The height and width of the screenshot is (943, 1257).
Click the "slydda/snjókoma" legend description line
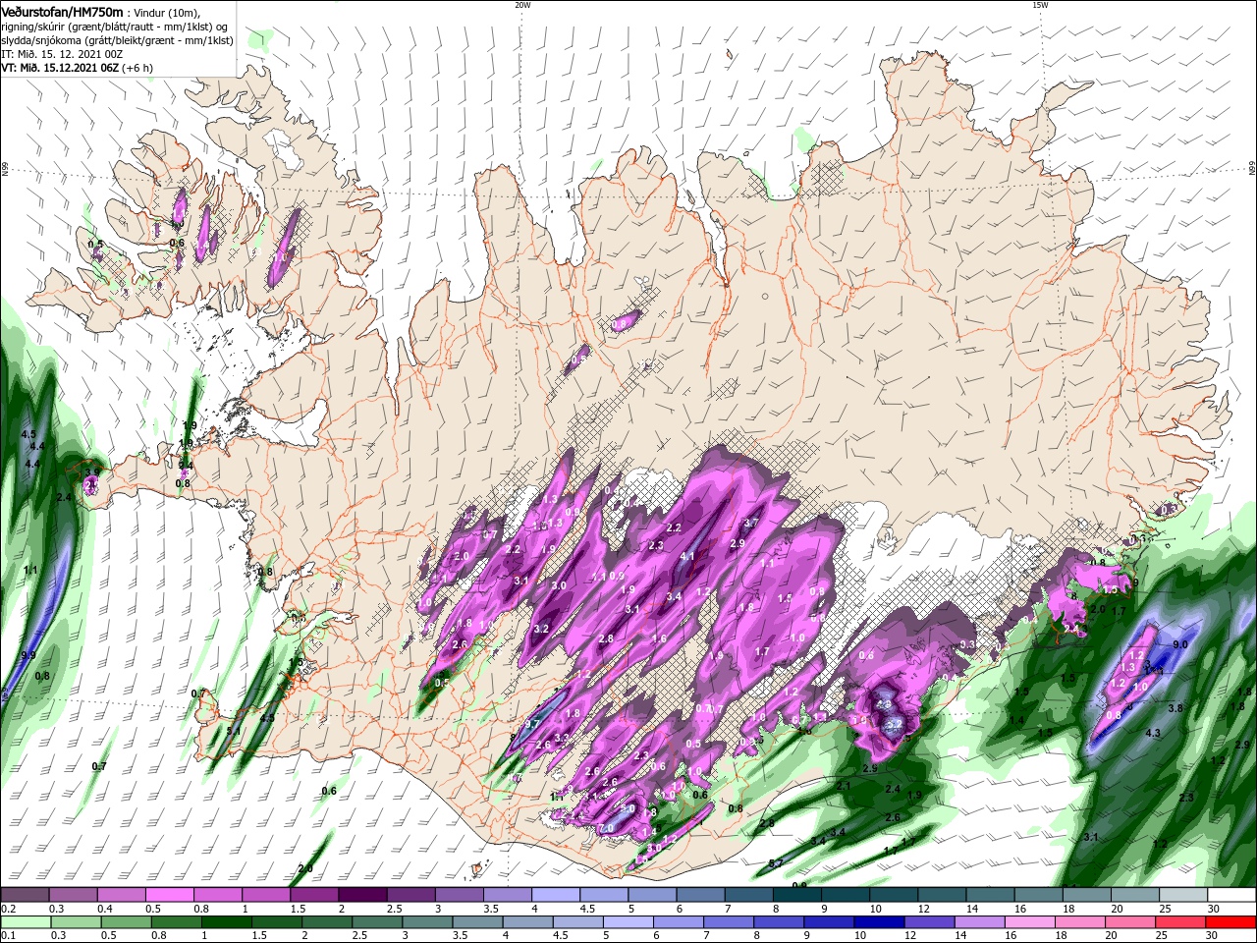(117, 40)
